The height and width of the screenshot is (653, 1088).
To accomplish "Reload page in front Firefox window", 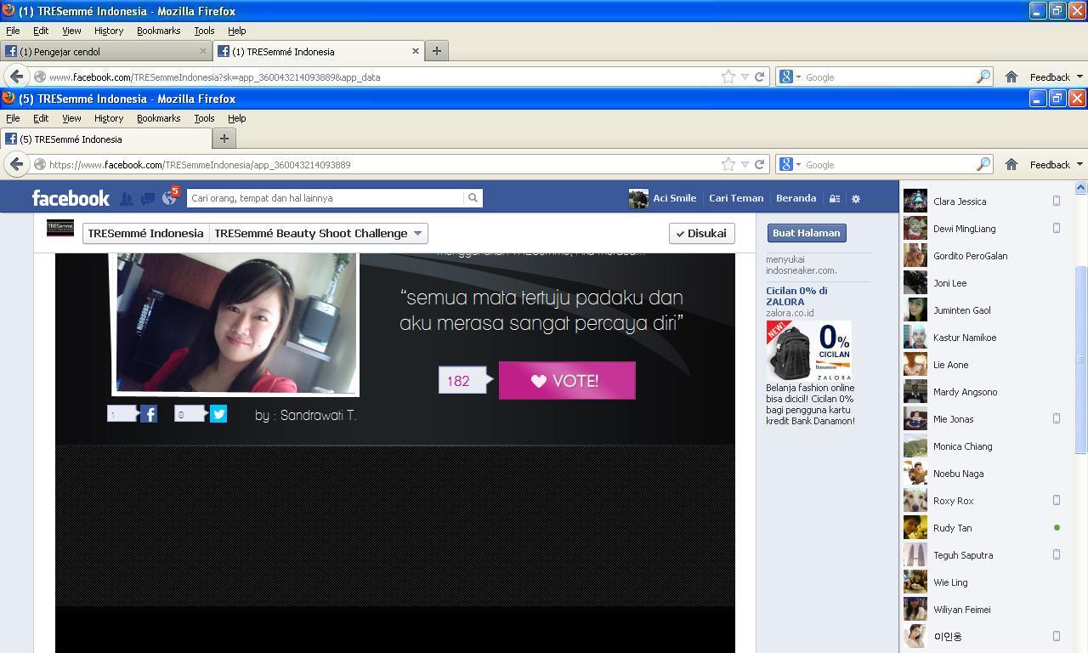I will 760,164.
